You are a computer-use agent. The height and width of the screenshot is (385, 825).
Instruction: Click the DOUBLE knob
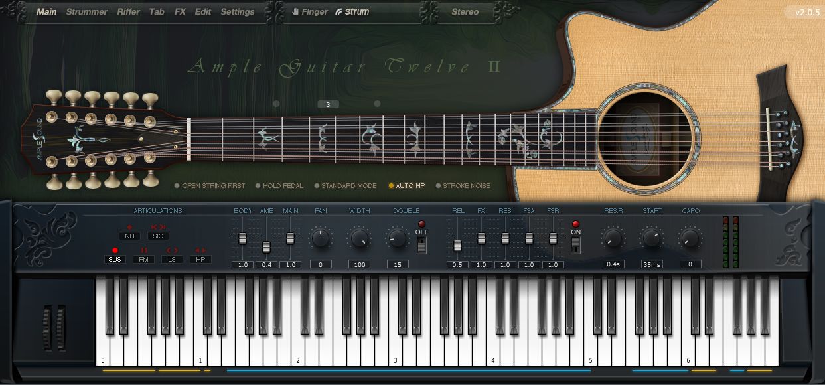click(398, 238)
